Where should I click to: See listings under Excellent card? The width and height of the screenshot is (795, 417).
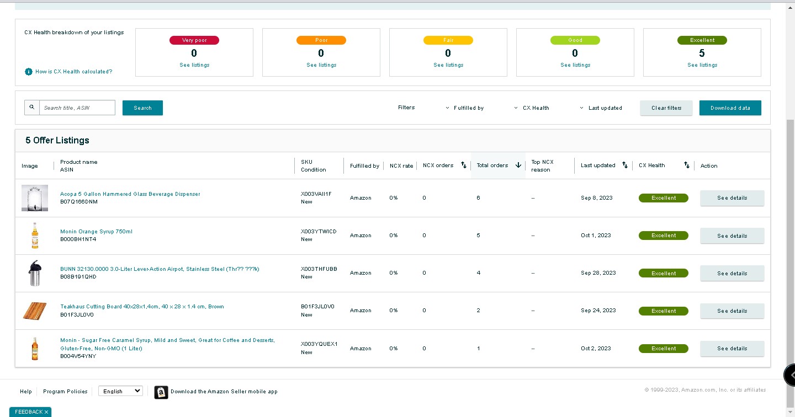click(702, 65)
